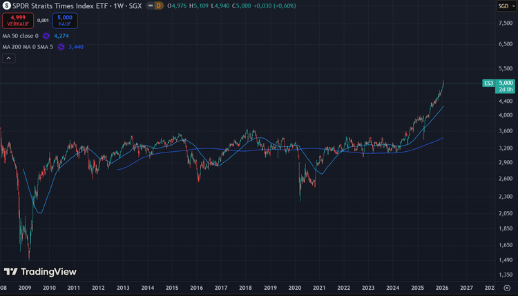Click the 5,000 current price tag on axis
This screenshot has width=518, height=296.
506,83
